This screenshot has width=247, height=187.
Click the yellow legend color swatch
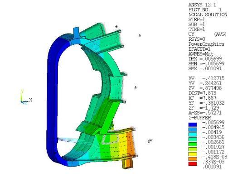193,154
